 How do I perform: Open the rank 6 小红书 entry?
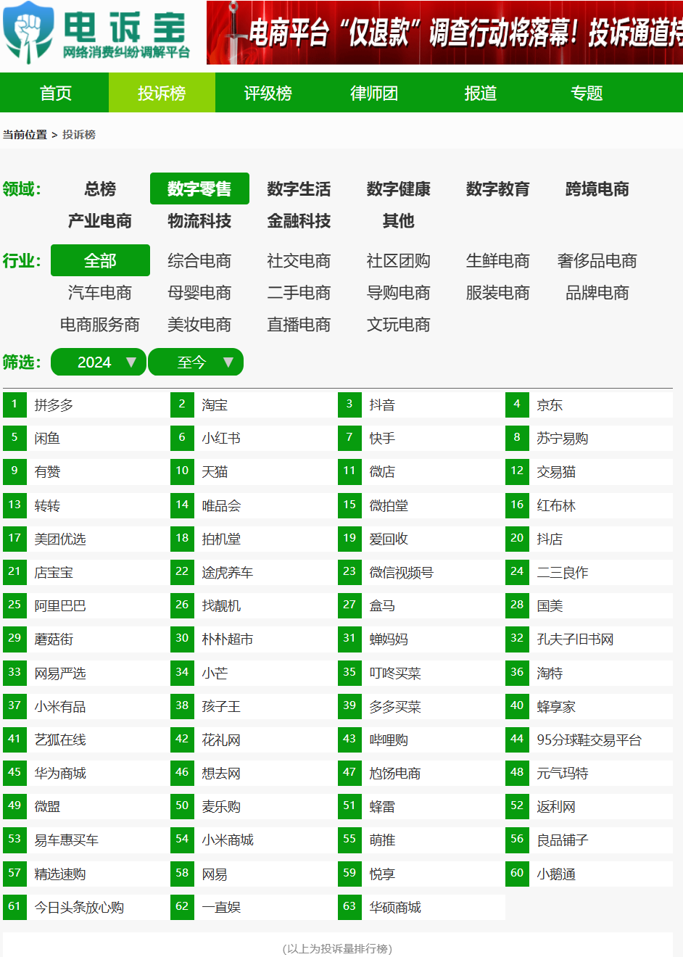pyautogui.click(x=254, y=438)
